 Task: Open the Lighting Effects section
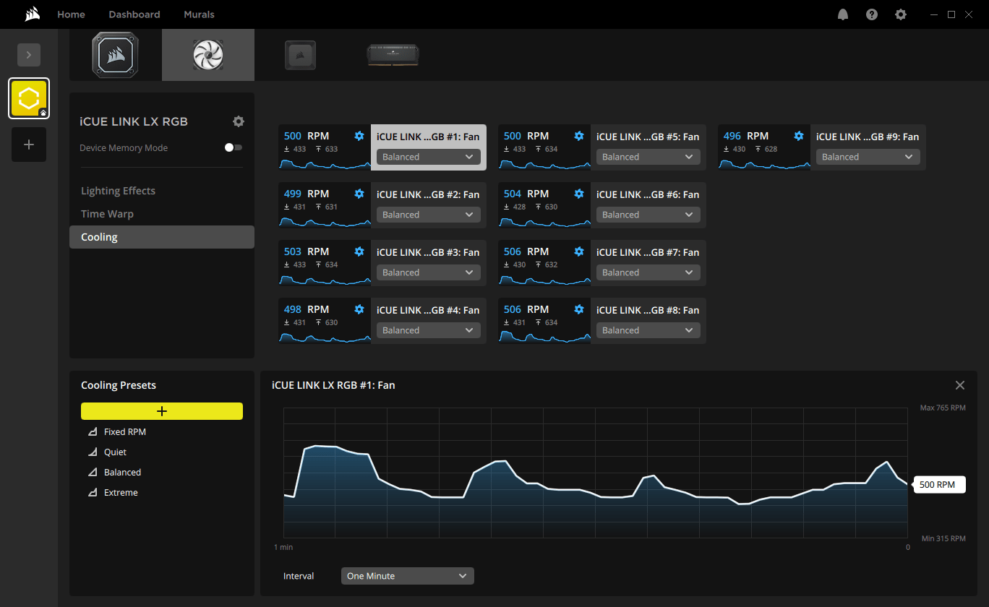click(x=118, y=191)
